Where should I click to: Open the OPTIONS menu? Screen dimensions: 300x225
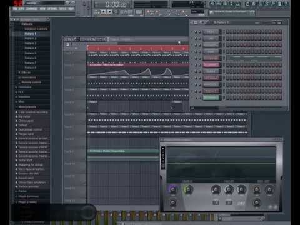[52, 9]
